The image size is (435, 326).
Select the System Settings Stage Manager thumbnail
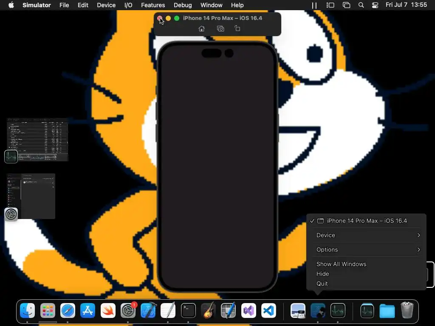(31, 196)
